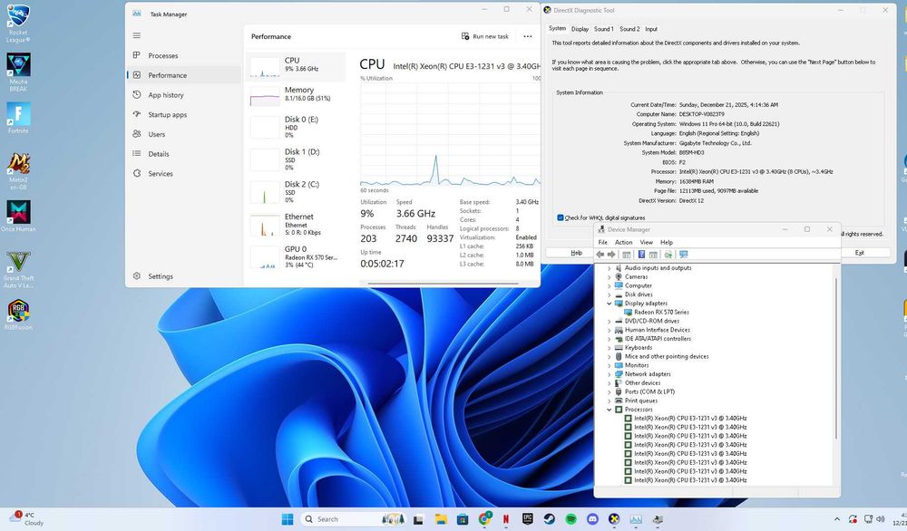The width and height of the screenshot is (907, 531).
Task: Switch to Sound 1 tab in DxDiag
Action: (x=603, y=29)
